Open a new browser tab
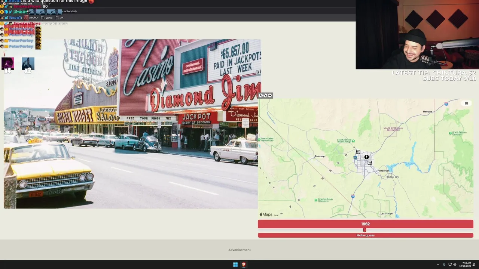The image size is (479, 269). coord(49,4)
